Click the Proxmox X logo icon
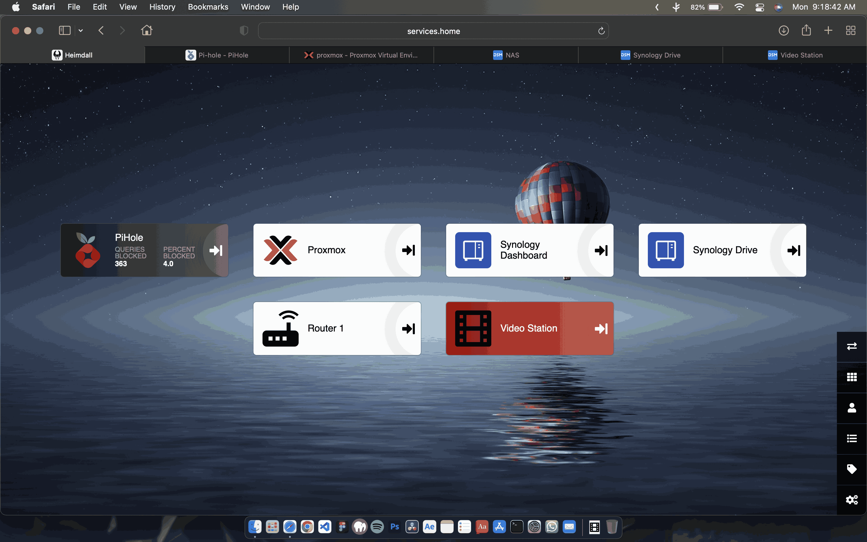Screen dimensions: 867x542 point(281,250)
